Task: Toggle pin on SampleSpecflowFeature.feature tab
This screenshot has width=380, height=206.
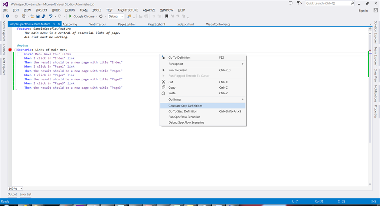Action: coord(54,24)
